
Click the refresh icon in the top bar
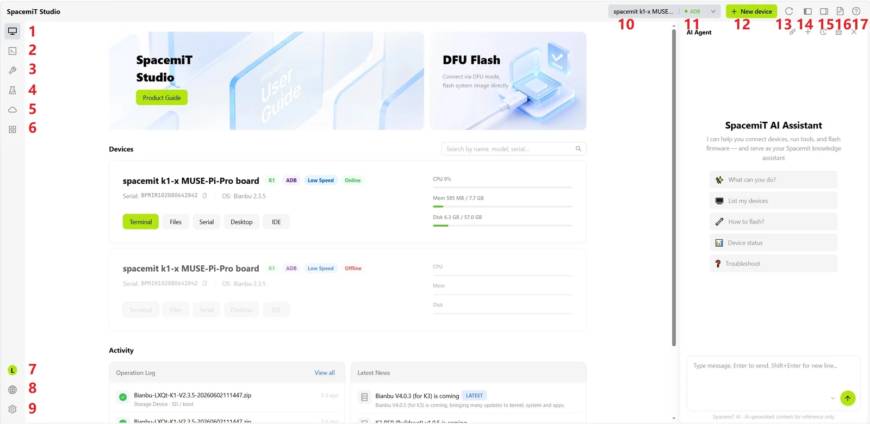(789, 11)
